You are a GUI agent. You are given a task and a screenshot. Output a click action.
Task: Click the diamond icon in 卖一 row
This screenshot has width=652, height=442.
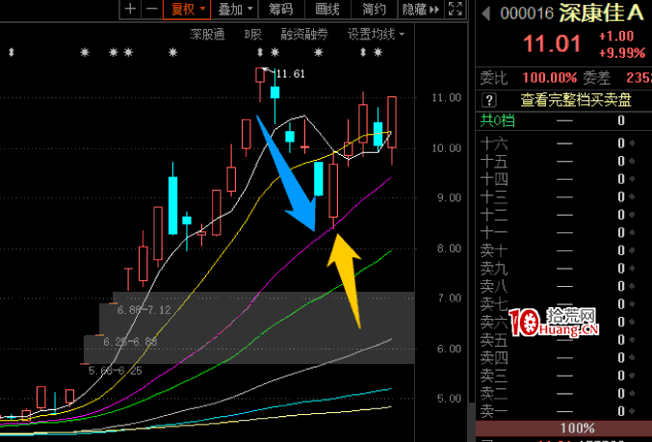pos(632,411)
